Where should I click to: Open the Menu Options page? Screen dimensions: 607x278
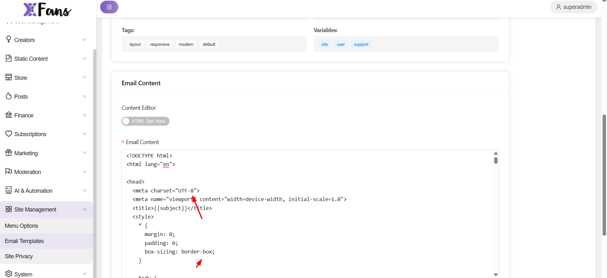pos(22,226)
